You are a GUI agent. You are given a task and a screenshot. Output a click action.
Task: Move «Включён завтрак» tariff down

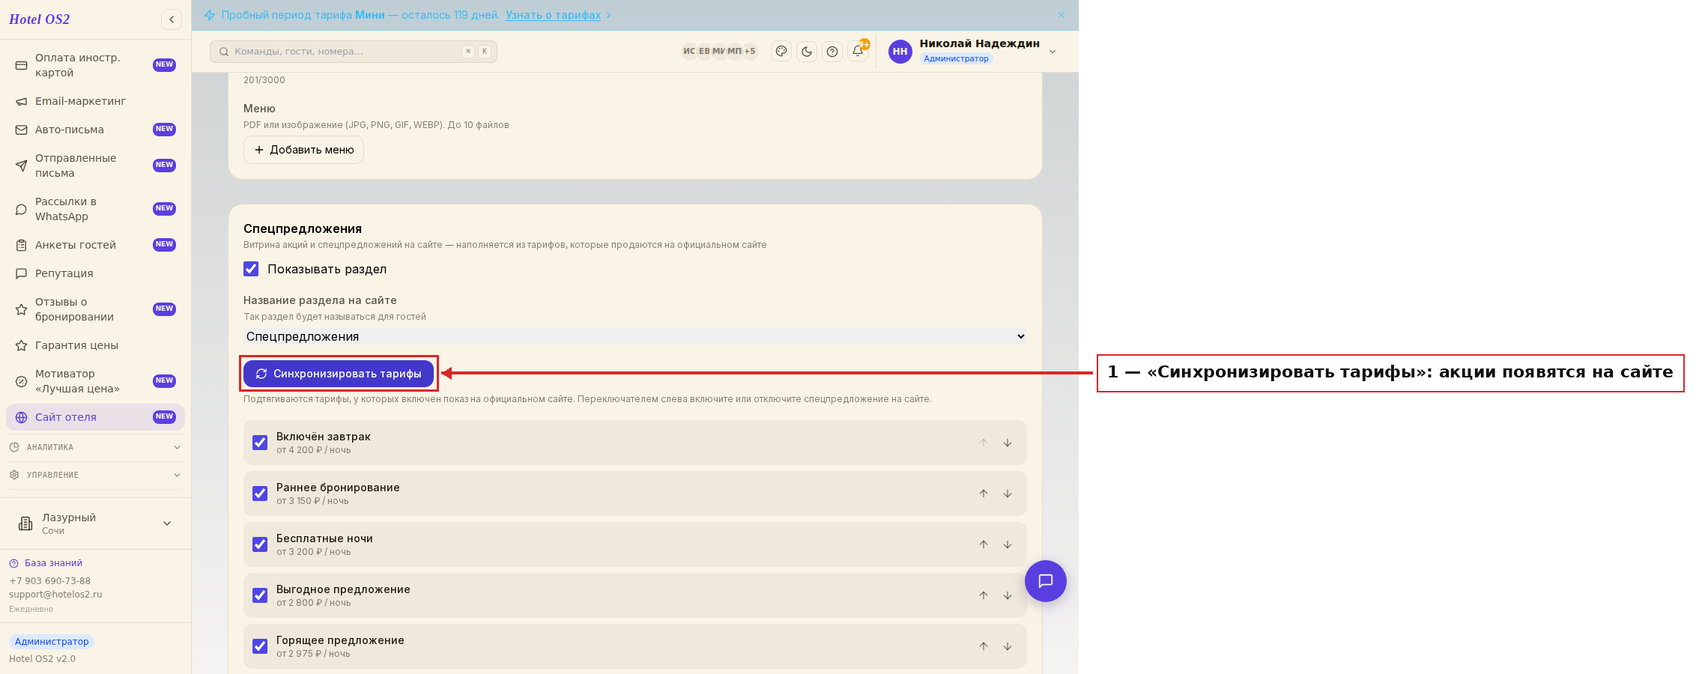[1008, 443]
